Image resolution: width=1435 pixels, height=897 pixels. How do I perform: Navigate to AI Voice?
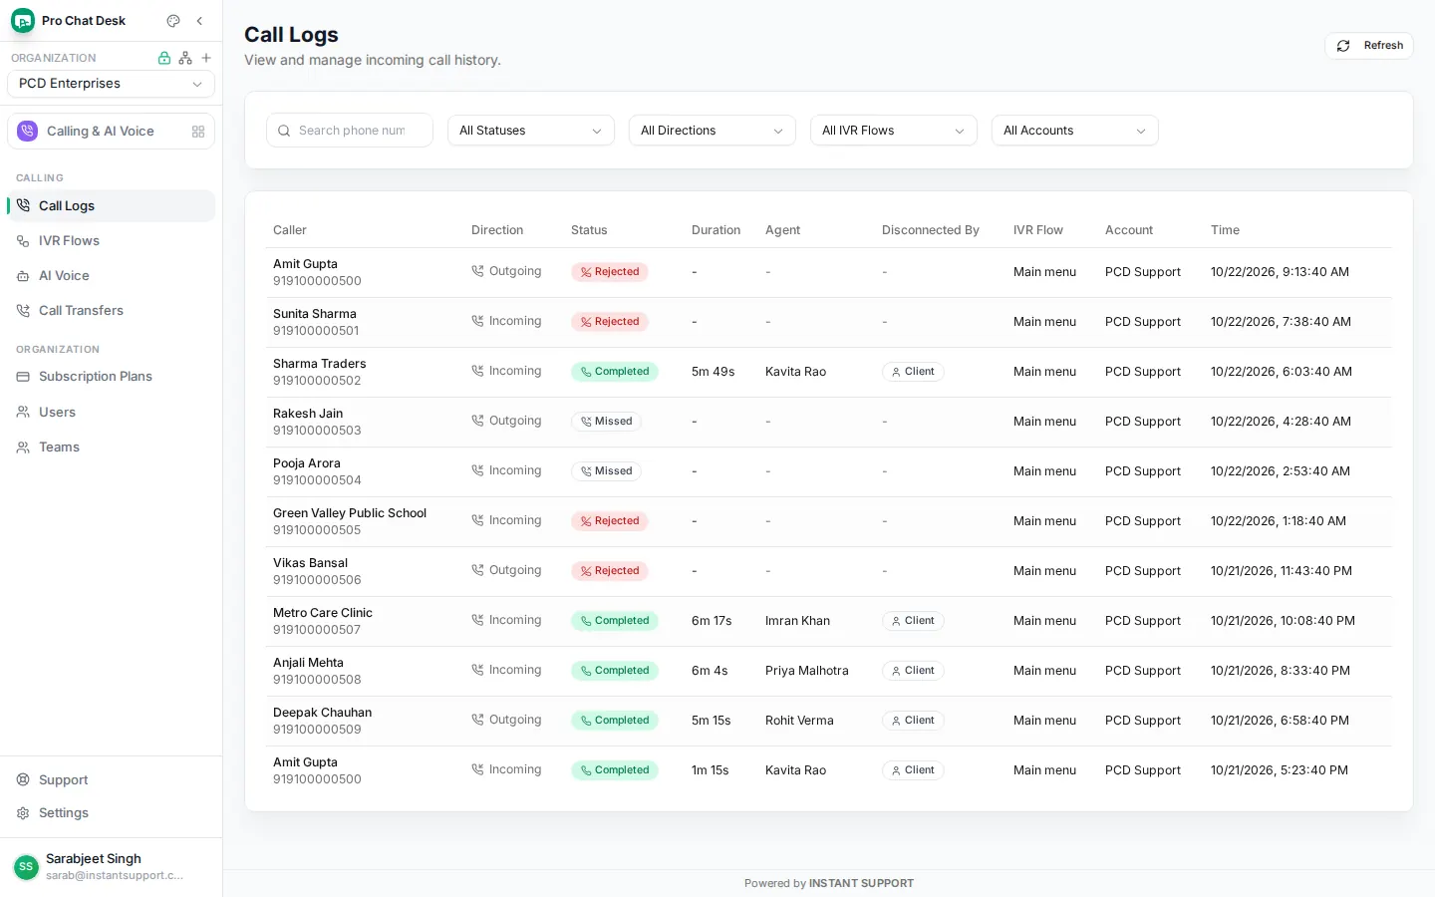pyautogui.click(x=111, y=276)
